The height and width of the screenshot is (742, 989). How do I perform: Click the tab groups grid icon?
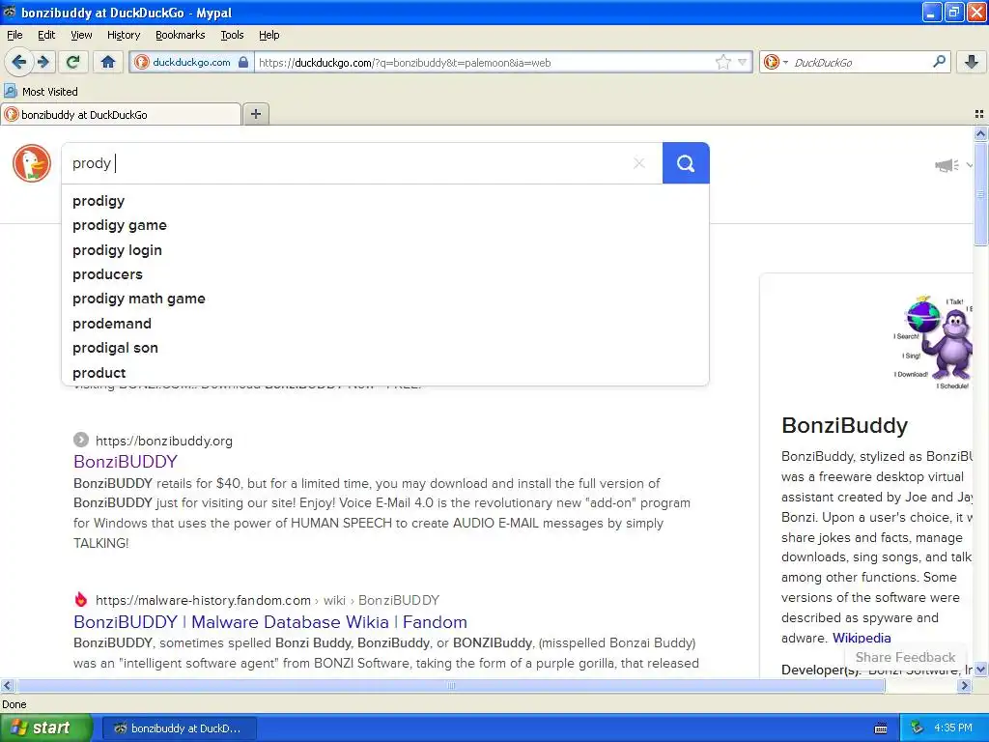[x=979, y=114]
